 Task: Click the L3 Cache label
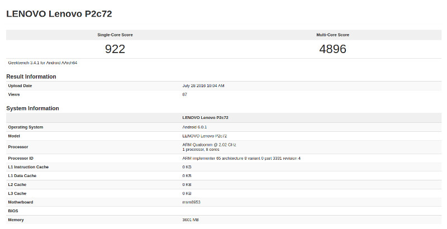tap(17, 193)
